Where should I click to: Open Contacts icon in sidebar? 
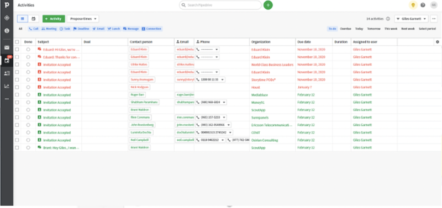(x=7, y=73)
